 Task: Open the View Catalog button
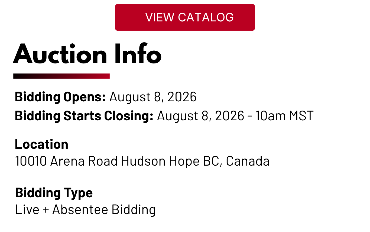tap(185, 17)
